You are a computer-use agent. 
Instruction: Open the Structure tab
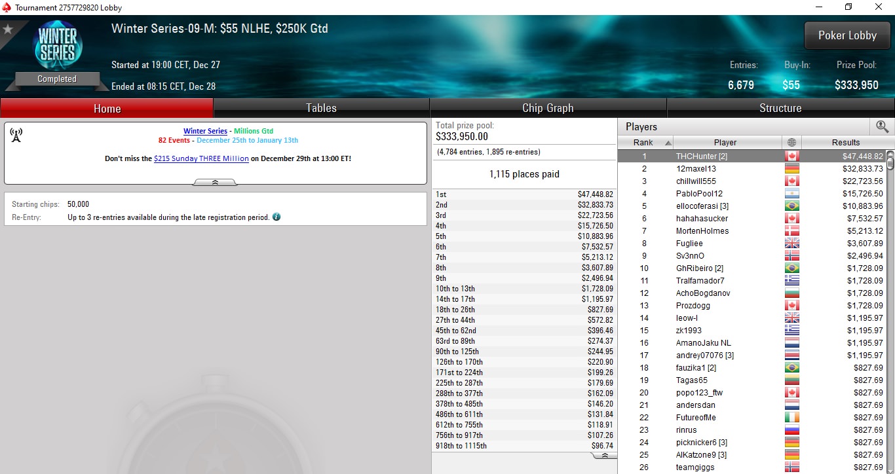780,108
